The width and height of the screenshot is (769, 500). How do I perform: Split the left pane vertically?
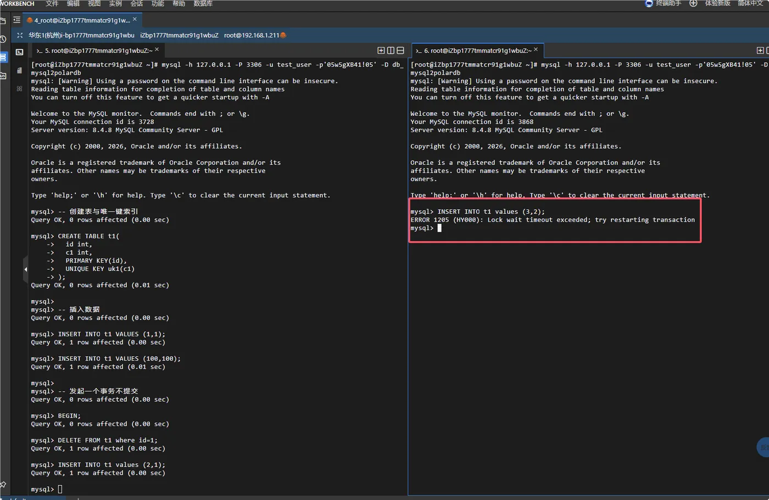[391, 51]
